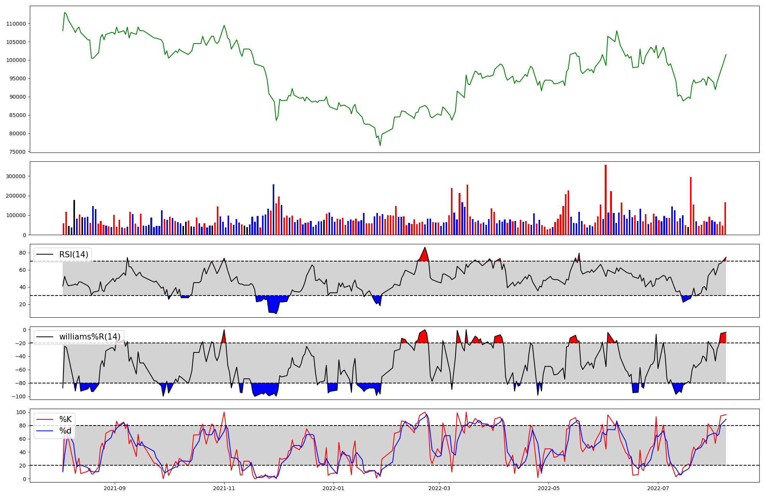Click the 300000 volume axis tick label

coord(16,177)
